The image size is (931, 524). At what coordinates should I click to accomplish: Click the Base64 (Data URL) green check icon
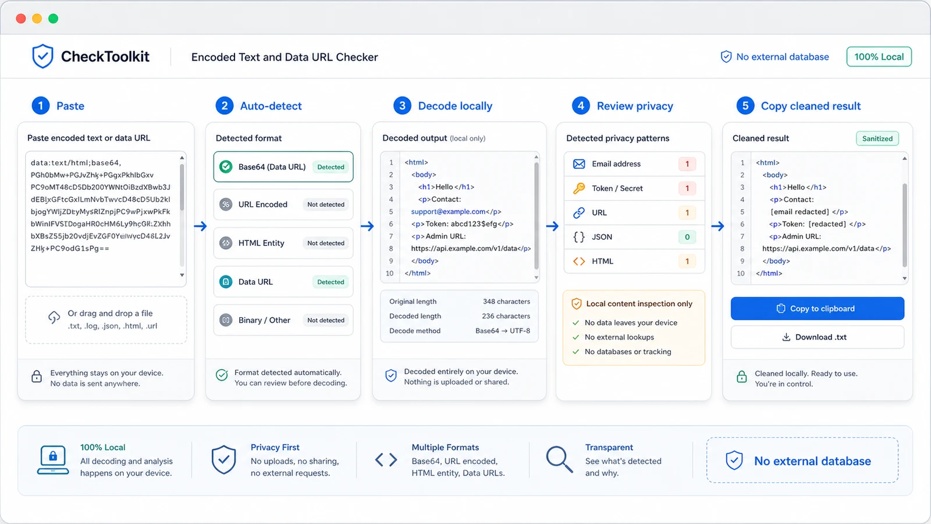point(226,167)
